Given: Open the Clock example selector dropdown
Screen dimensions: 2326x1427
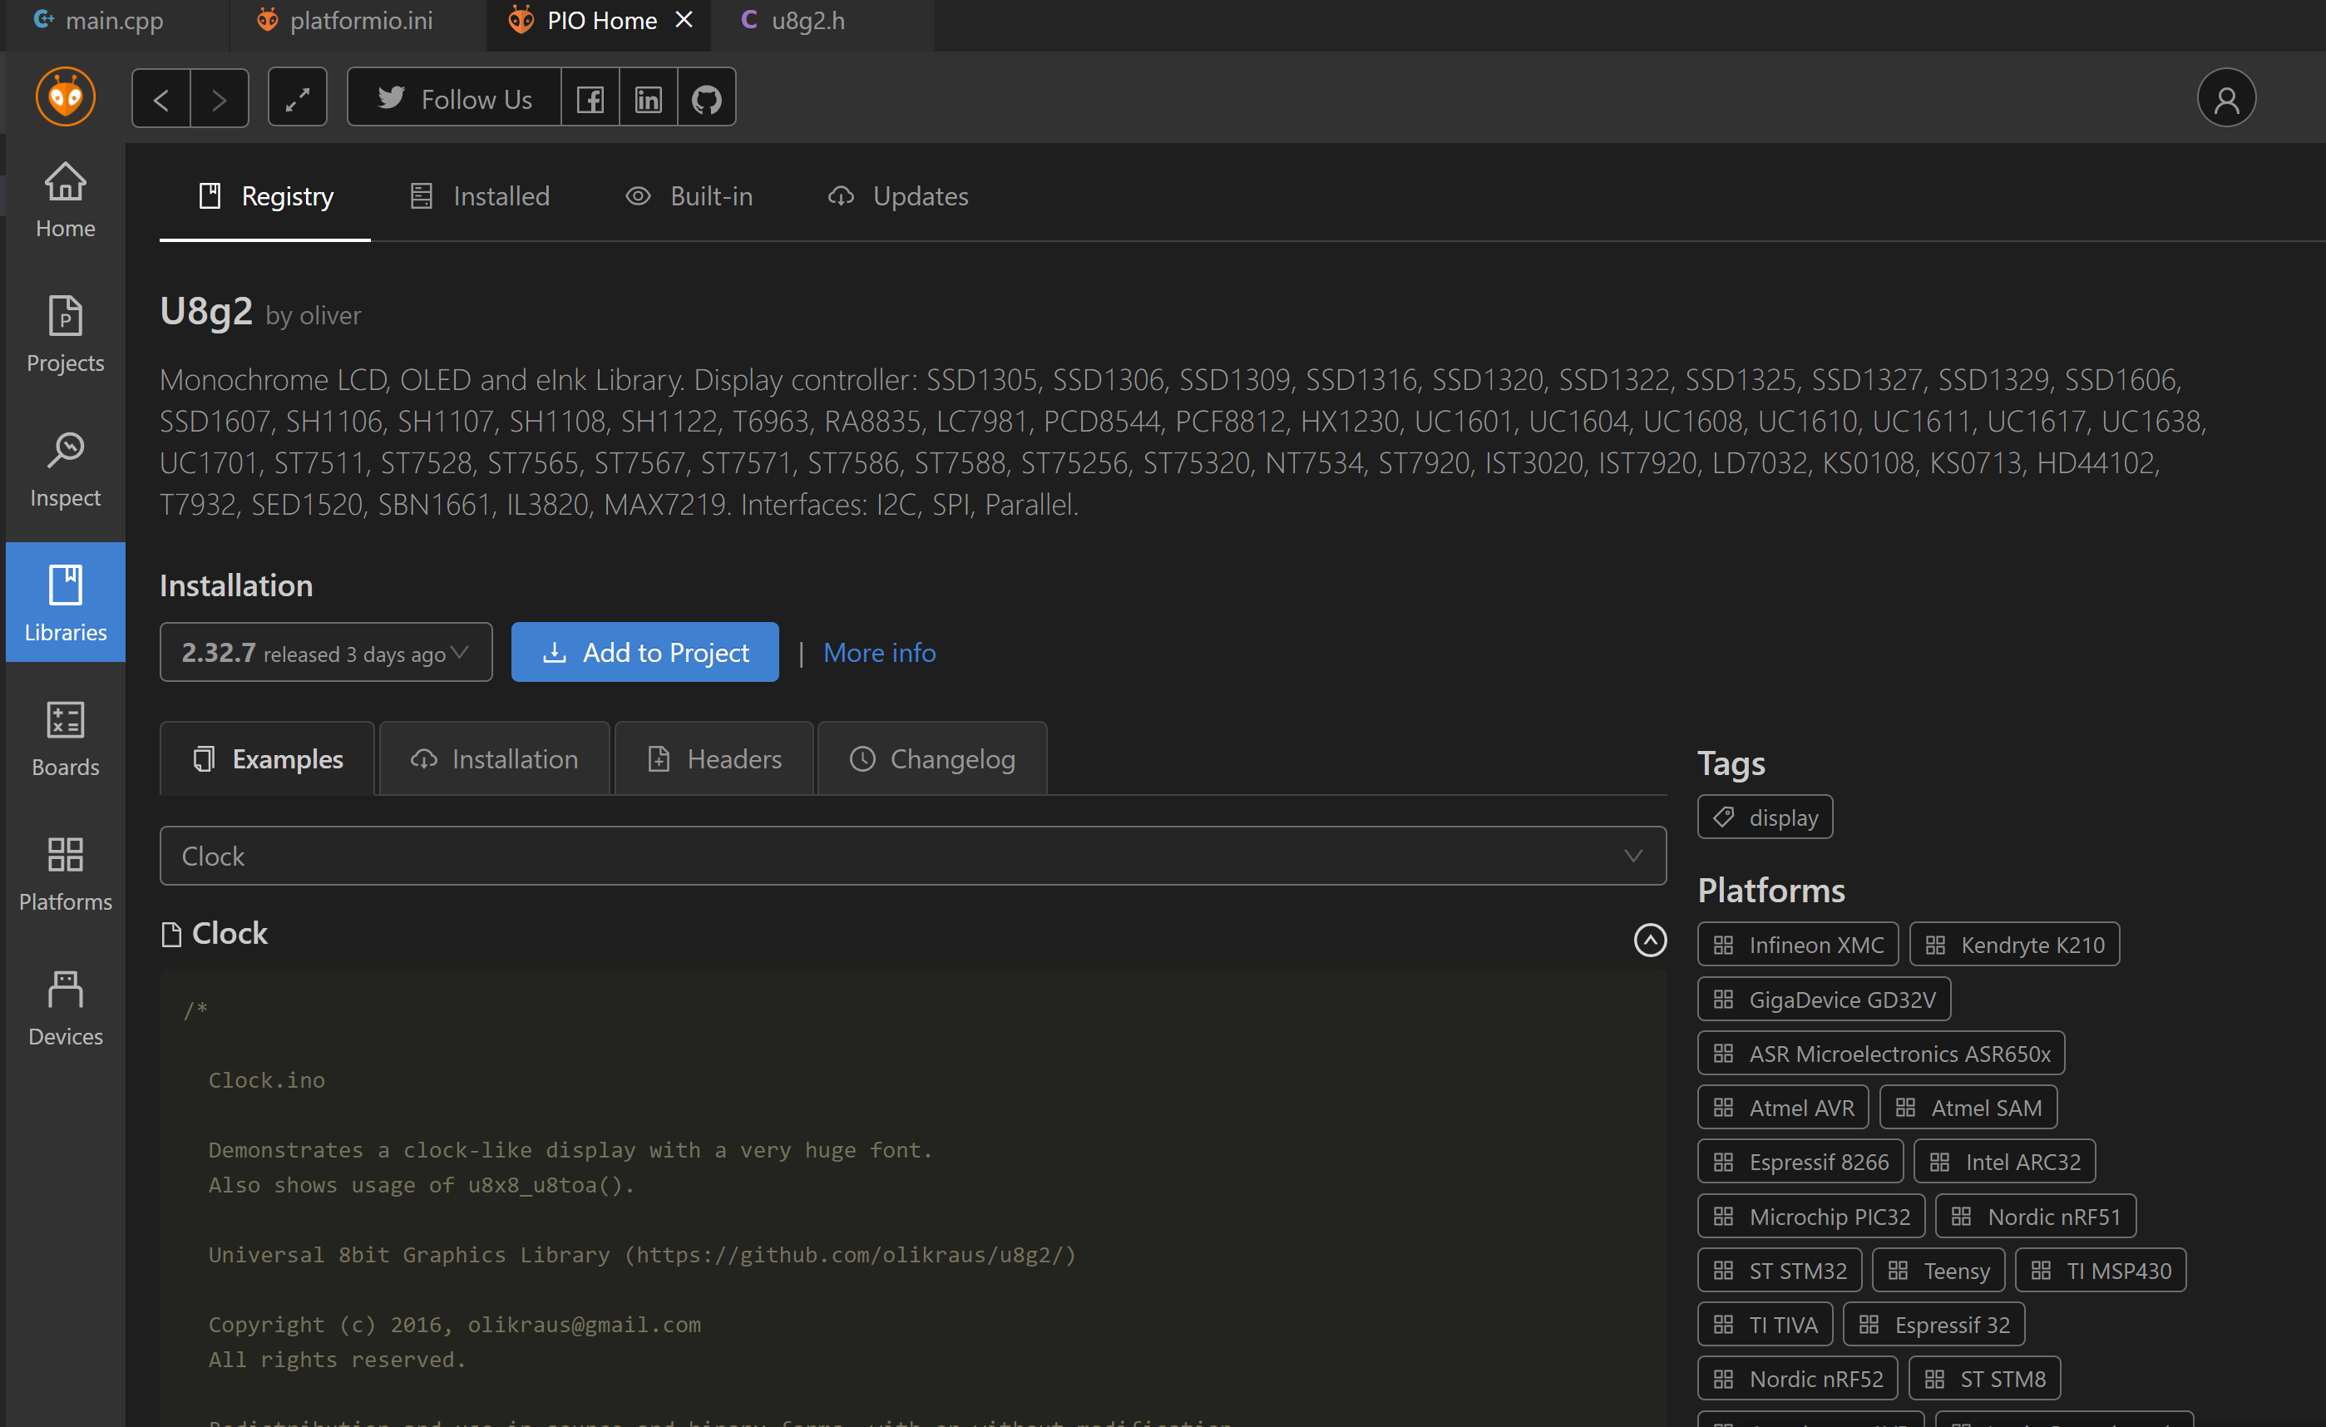Looking at the screenshot, I should pyautogui.click(x=913, y=856).
